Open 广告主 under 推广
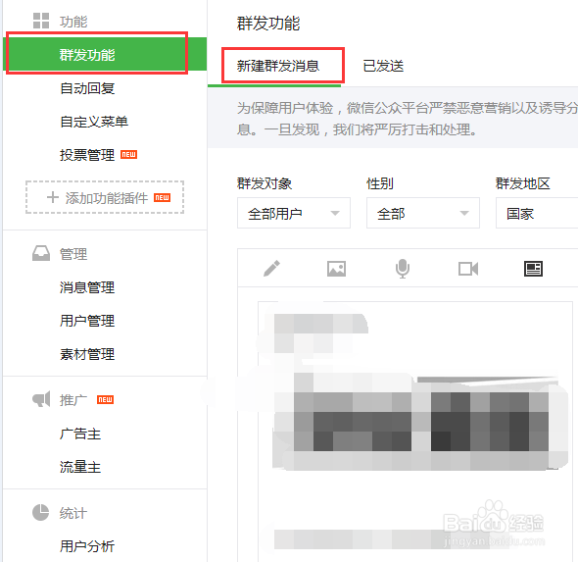Viewport: 578px width, 562px height. click(x=80, y=434)
